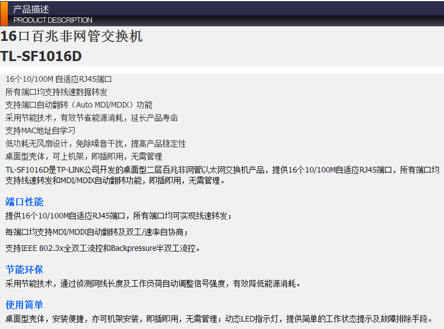Click the line 通过侦测网线长度及工作负荷自动调整信号强度
This screenshot has height=329, width=444.
[x=153, y=284]
